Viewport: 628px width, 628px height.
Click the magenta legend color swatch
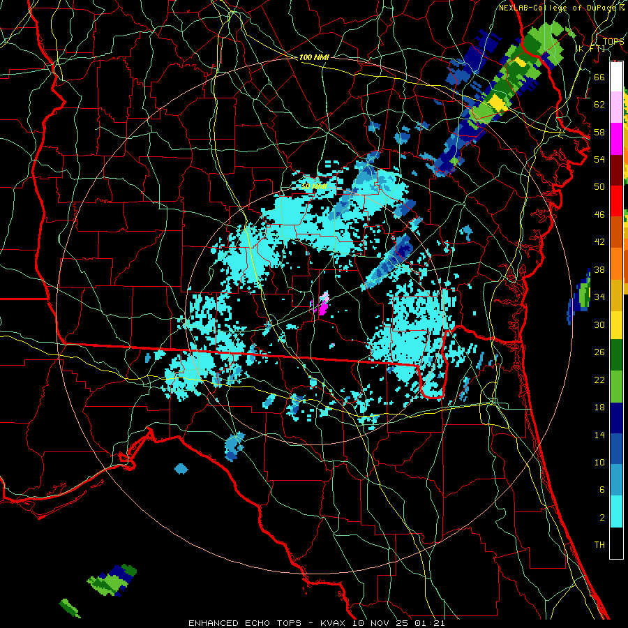(x=616, y=139)
